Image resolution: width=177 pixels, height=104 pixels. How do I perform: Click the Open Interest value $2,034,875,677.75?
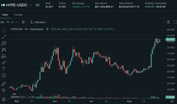[x=129, y=7]
